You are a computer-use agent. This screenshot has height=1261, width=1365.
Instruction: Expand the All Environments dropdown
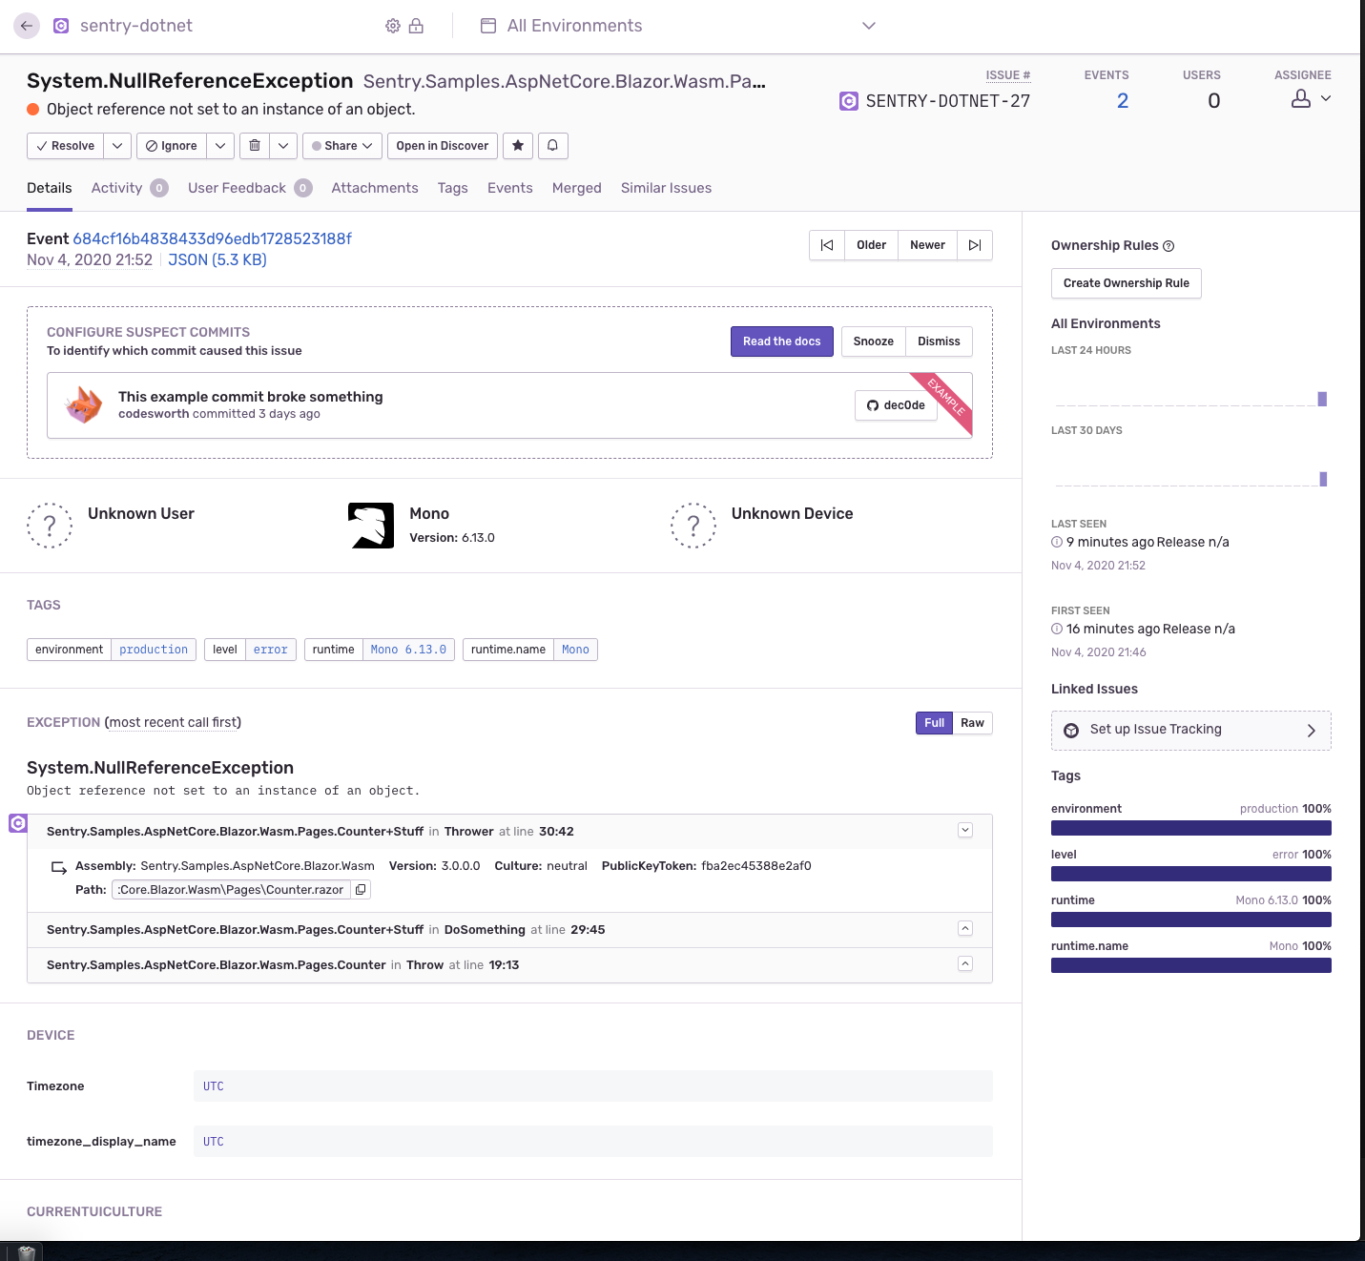click(869, 26)
